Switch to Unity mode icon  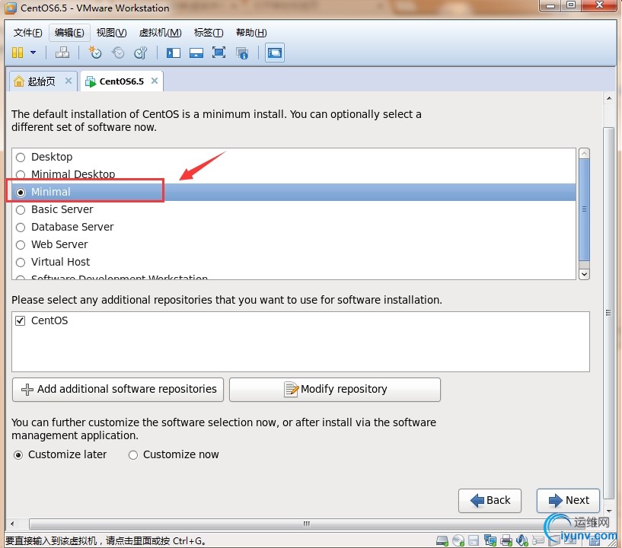click(242, 53)
